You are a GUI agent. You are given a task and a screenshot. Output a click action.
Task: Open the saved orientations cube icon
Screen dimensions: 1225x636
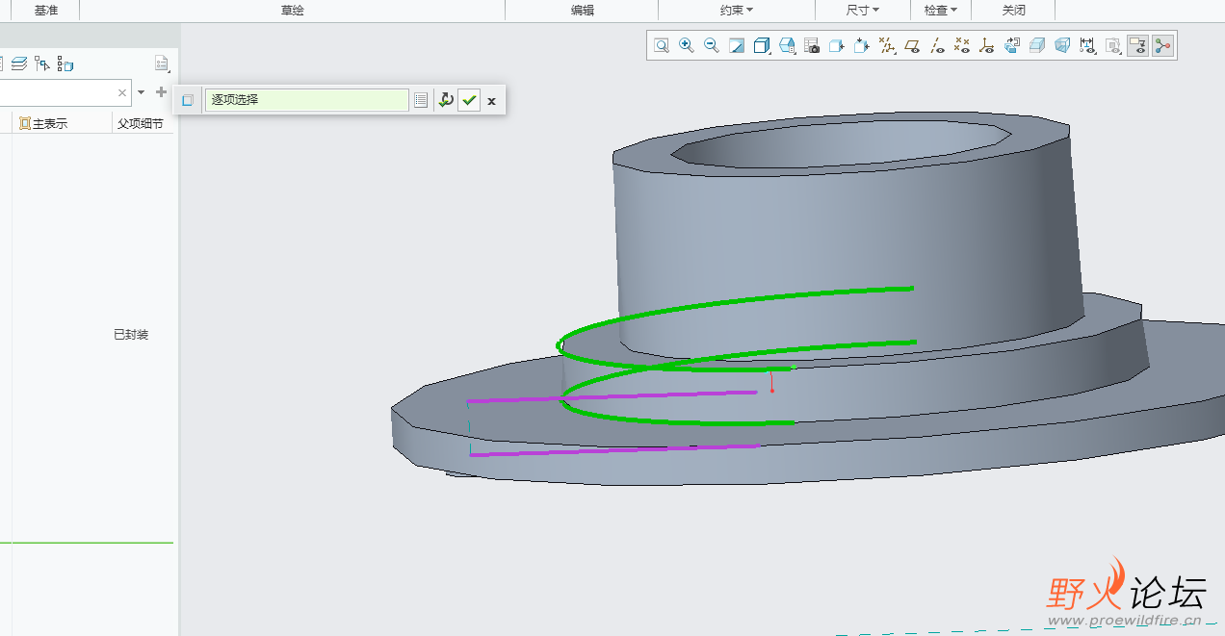787,45
